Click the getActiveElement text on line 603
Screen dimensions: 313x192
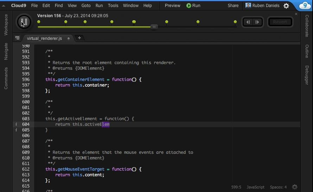[77, 118]
